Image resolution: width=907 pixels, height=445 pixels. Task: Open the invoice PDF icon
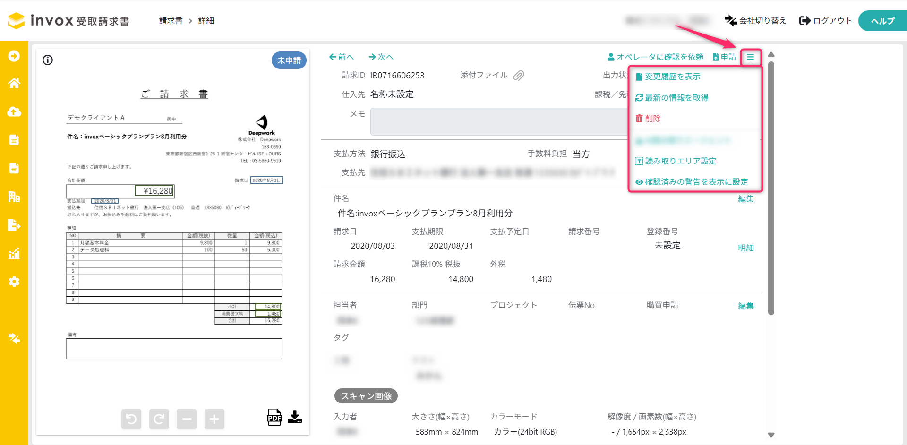coord(274,417)
